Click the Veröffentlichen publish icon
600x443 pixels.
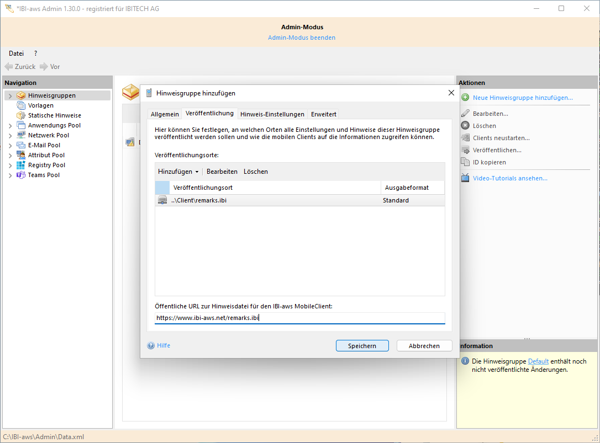click(x=466, y=150)
